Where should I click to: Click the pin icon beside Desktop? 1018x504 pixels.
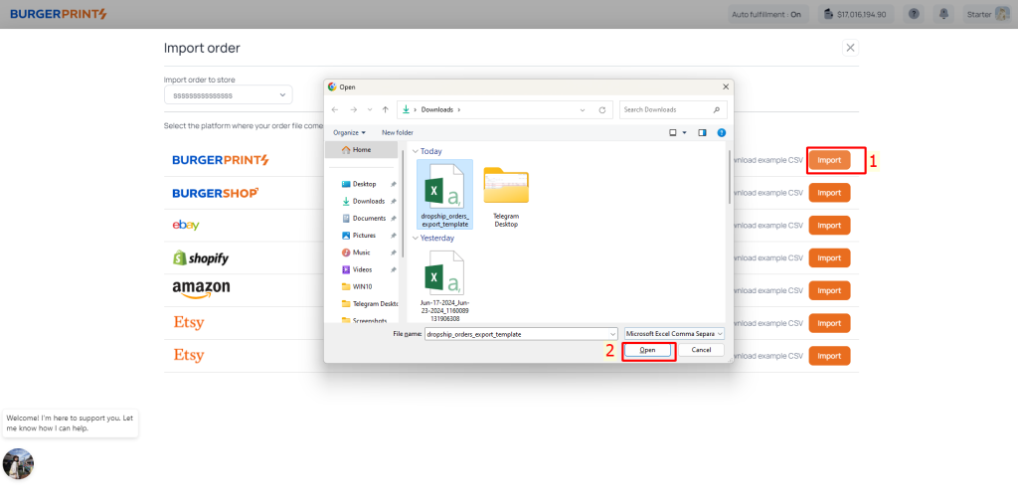[x=394, y=185]
